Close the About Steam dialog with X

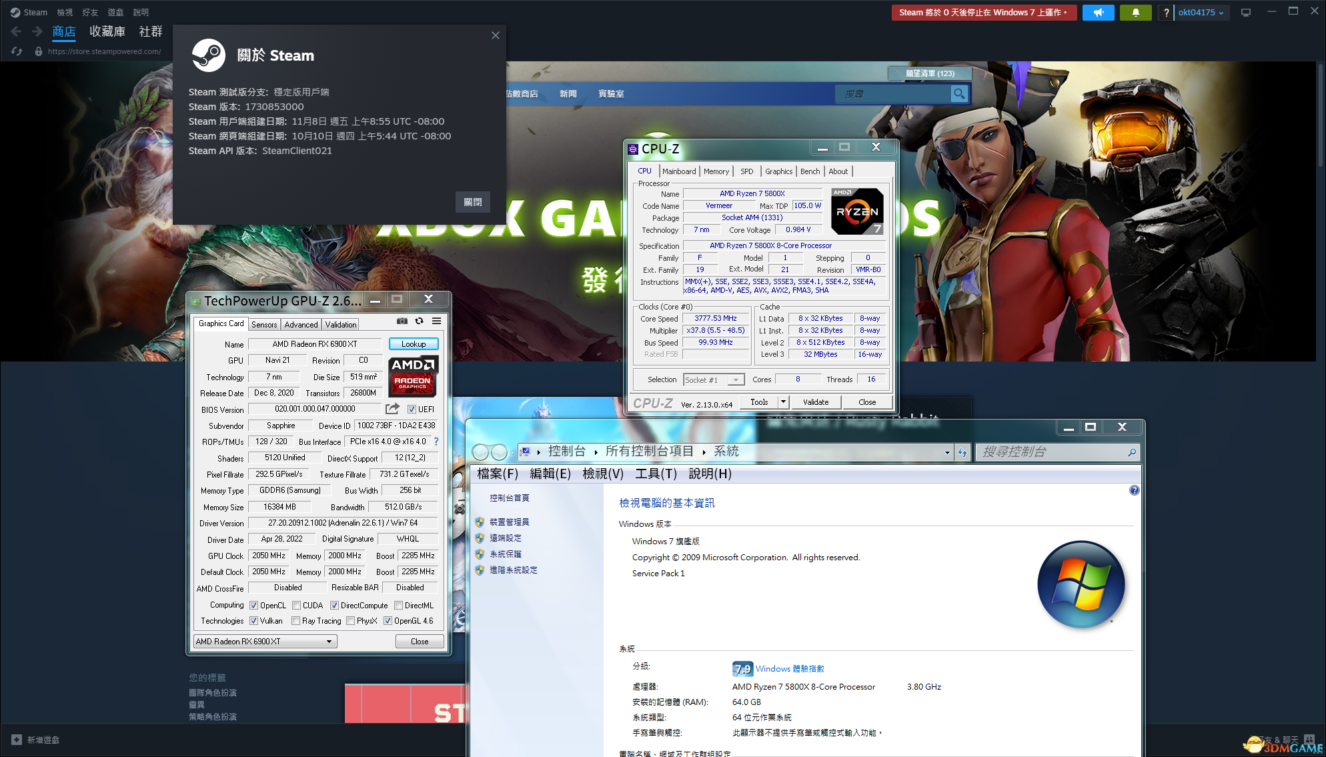495,35
